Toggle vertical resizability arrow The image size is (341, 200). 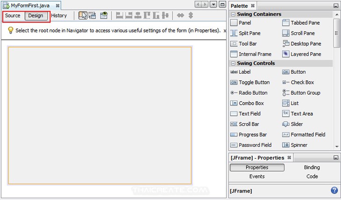point(191,15)
